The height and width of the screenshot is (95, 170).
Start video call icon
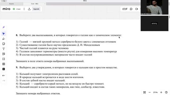point(137,9)
